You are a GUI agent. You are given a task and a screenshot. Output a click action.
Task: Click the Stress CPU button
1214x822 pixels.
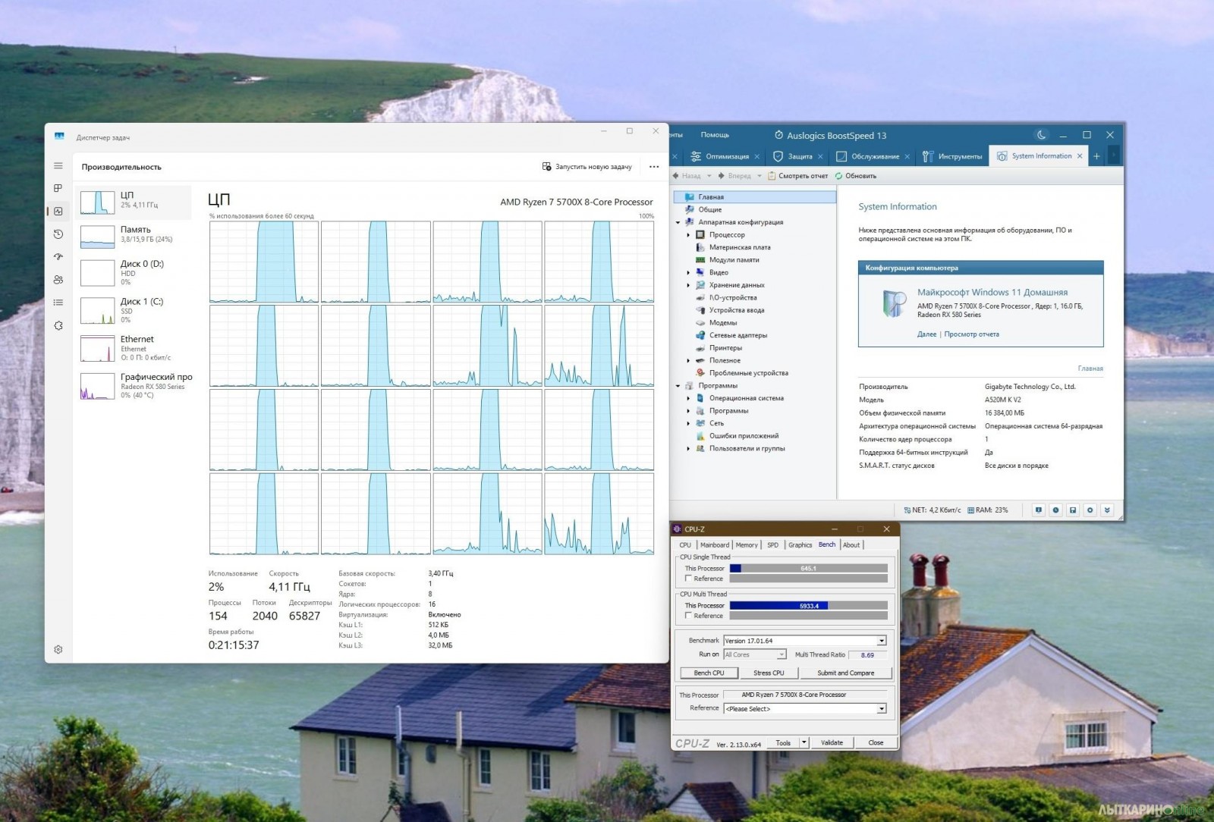coord(769,673)
